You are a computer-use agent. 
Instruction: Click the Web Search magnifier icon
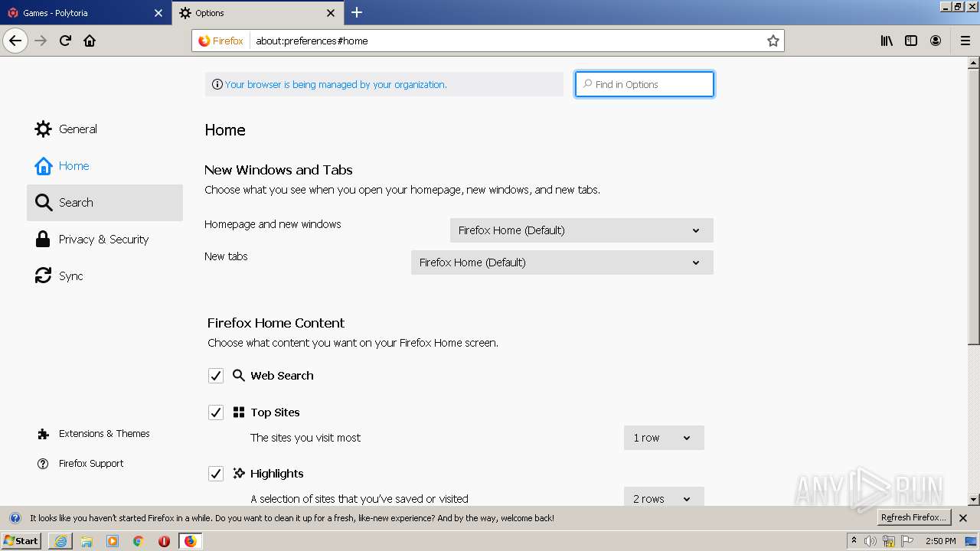tap(239, 376)
